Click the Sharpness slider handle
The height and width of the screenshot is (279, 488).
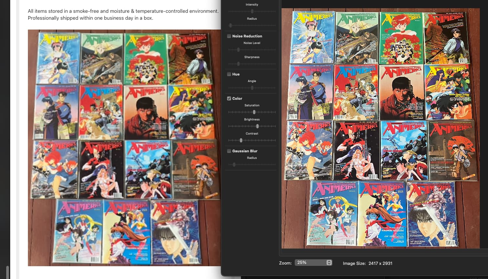(238, 64)
